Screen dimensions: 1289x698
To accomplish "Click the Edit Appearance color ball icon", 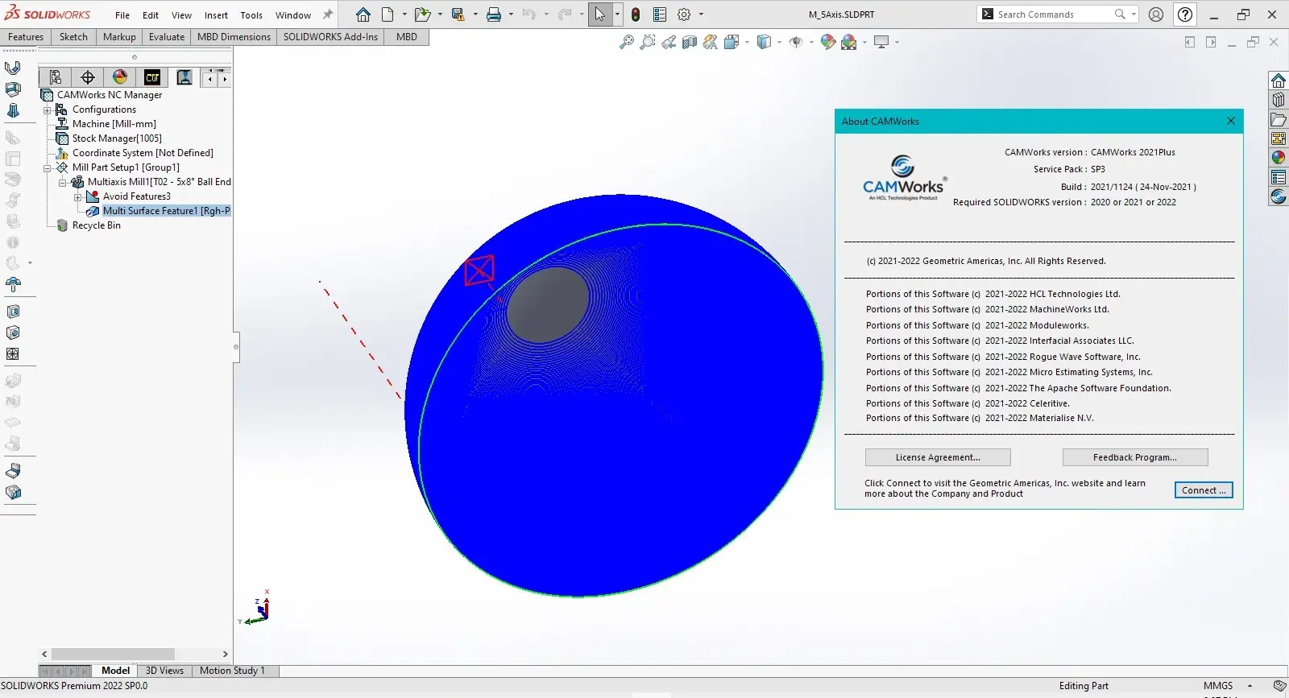I will point(827,42).
